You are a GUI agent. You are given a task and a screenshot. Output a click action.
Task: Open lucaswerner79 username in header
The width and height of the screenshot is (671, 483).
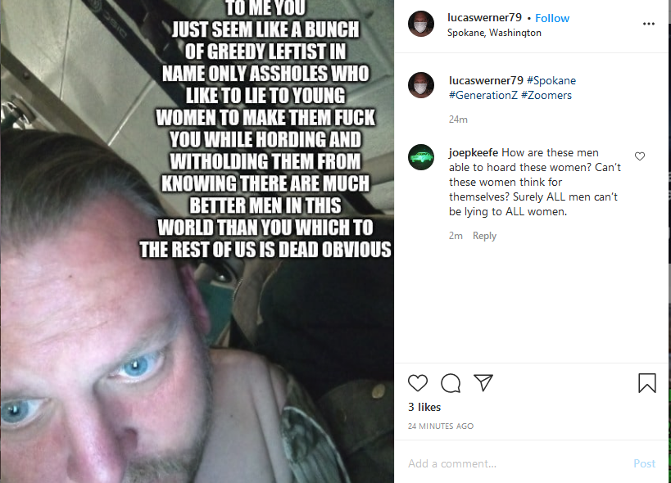click(484, 17)
